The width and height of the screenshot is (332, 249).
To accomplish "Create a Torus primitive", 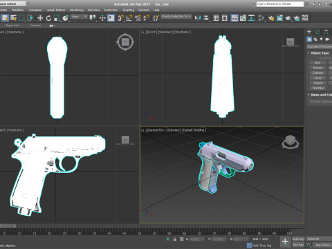I will (317, 78).
